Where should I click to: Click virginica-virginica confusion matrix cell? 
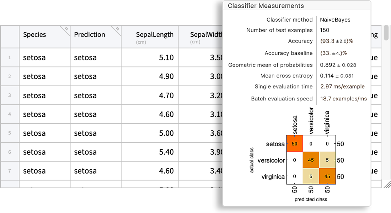point(327,176)
